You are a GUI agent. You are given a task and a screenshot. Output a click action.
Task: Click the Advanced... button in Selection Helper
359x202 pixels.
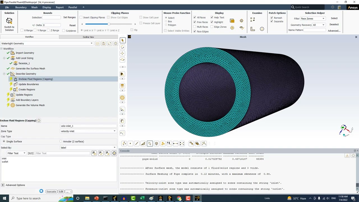334,31
